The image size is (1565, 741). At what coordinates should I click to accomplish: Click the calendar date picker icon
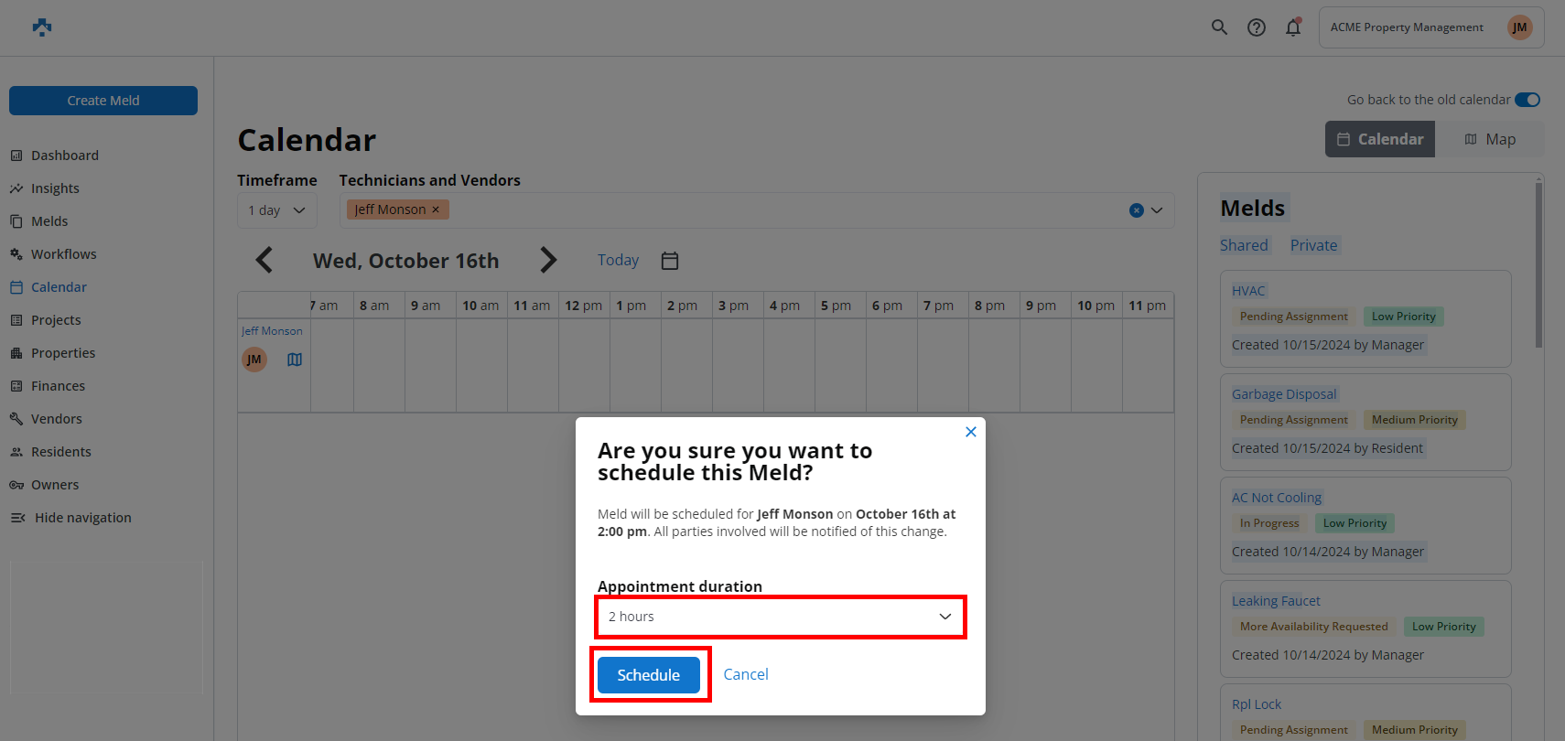click(x=670, y=261)
